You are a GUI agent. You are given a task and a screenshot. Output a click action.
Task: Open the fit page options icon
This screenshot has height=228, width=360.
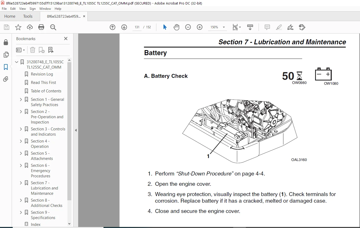tap(236, 27)
